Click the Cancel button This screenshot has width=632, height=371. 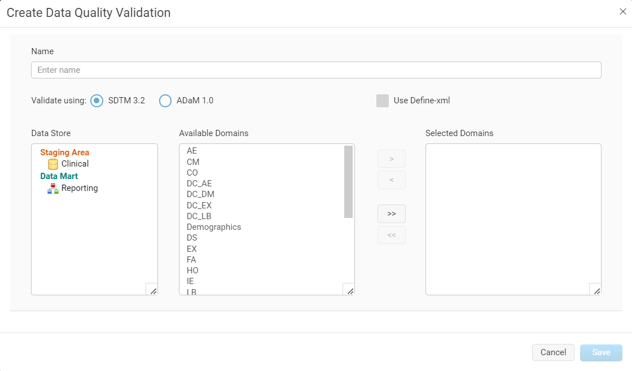coord(553,352)
